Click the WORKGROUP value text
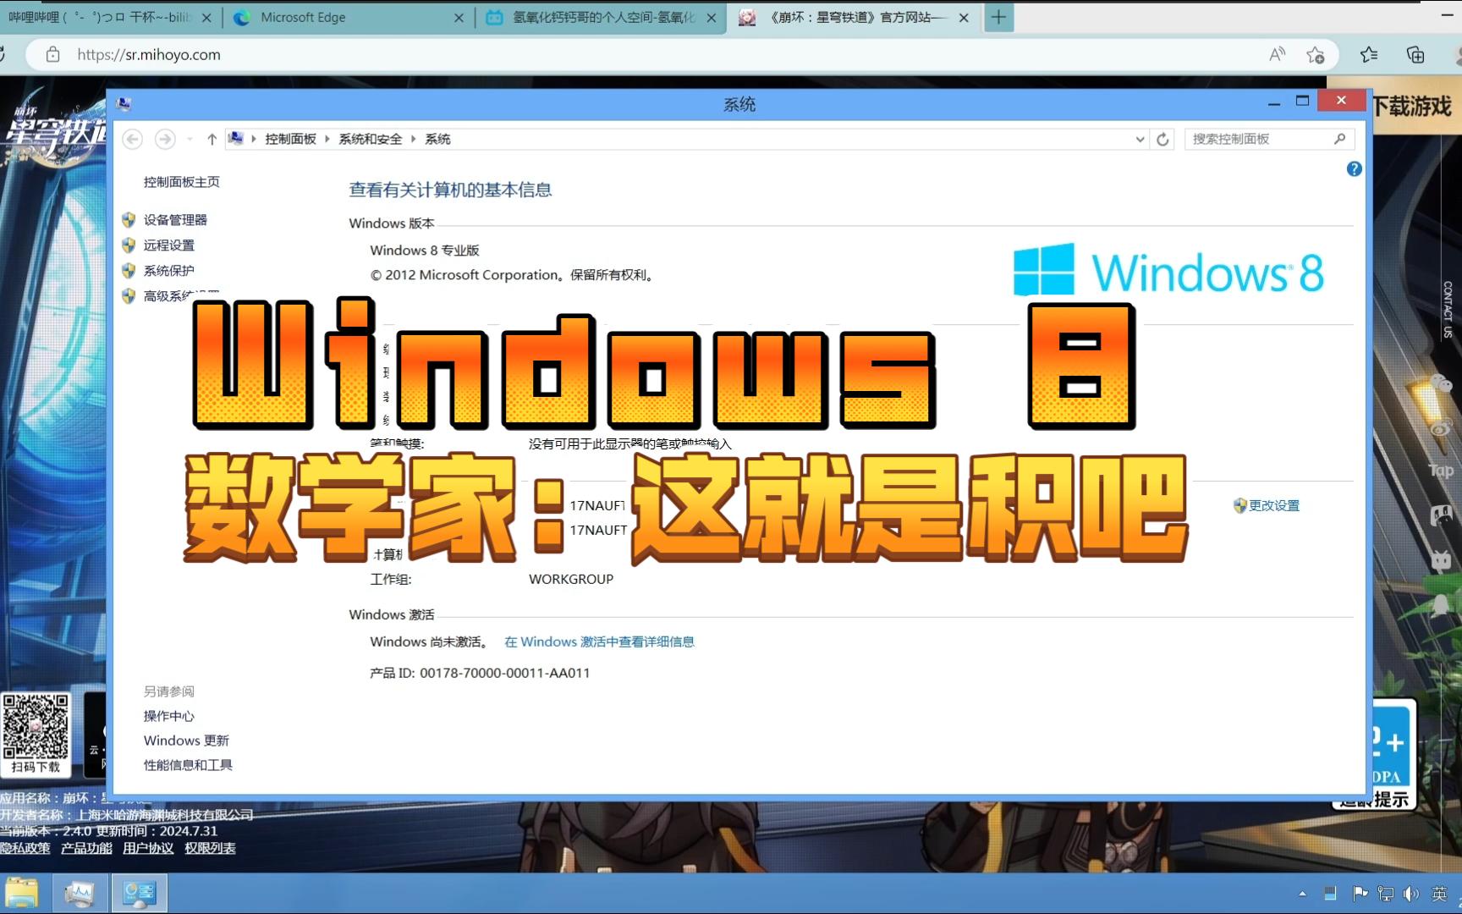 click(x=571, y=579)
